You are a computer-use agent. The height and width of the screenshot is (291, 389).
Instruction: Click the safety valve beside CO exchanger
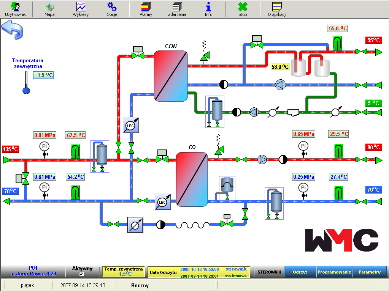(219, 146)
